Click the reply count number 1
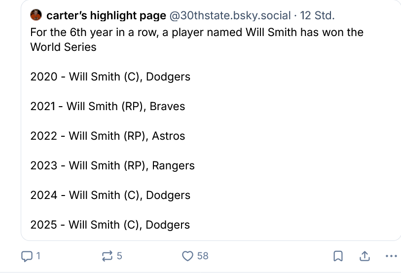 click(38, 256)
